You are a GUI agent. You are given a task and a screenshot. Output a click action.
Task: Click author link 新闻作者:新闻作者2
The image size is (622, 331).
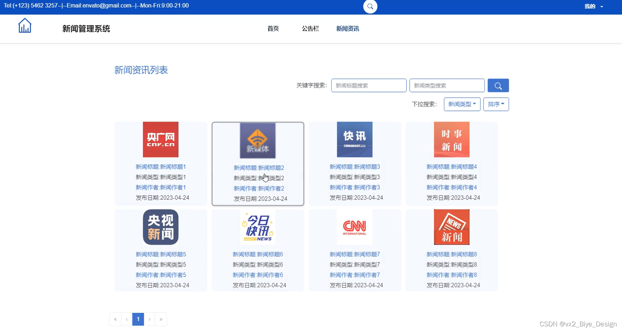259,188
